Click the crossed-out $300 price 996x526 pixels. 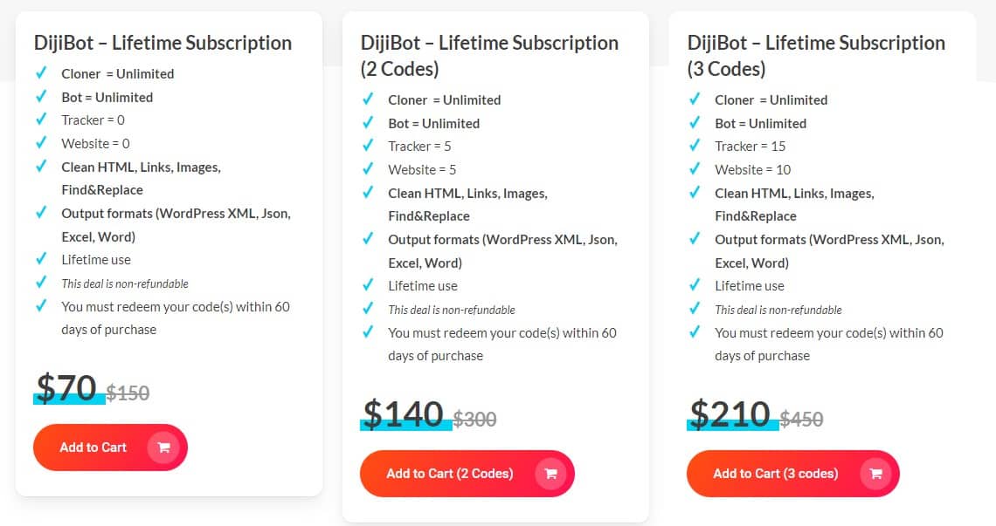(x=474, y=420)
